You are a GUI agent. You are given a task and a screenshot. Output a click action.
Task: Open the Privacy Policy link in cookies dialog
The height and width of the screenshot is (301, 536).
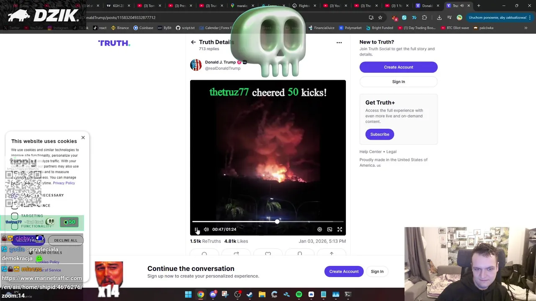64,183
